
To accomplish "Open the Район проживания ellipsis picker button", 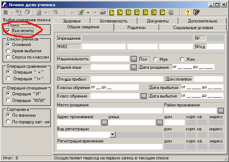I will tap(221, 111).
